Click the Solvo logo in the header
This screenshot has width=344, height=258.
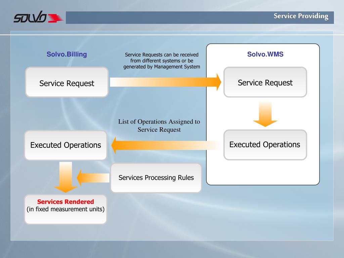click(38, 17)
